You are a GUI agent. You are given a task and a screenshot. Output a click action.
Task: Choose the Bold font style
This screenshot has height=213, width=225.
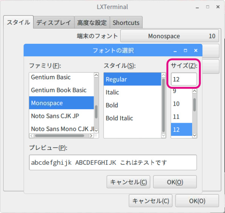point(132,105)
